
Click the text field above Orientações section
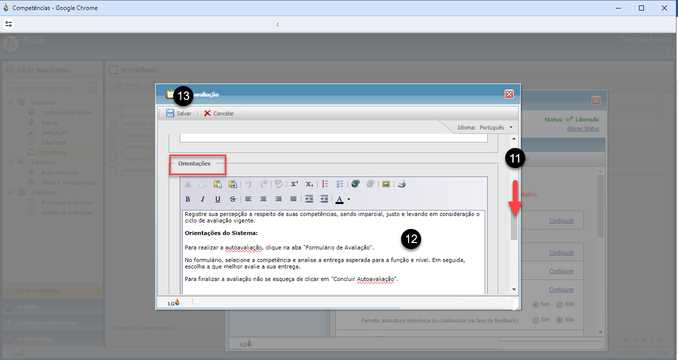tap(333, 138)
